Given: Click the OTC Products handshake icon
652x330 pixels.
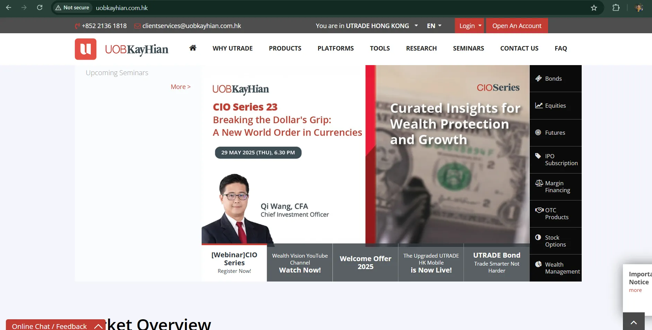Looking at the screenshot, I should [539, 210].
